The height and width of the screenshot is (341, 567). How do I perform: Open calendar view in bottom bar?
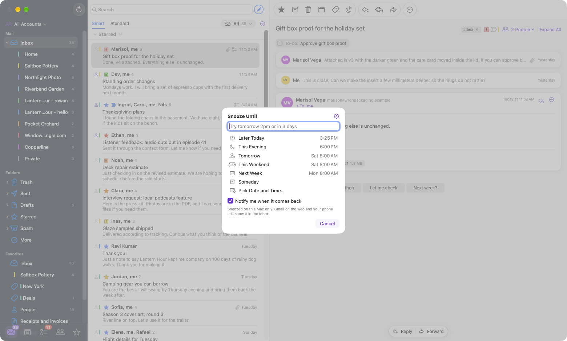pyautogui.click(x=28, y=332)
